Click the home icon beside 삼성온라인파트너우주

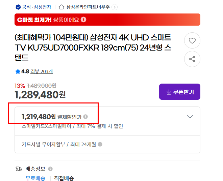coord(61,7)
